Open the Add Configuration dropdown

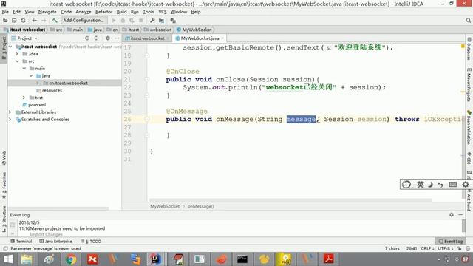coord(84,21)
